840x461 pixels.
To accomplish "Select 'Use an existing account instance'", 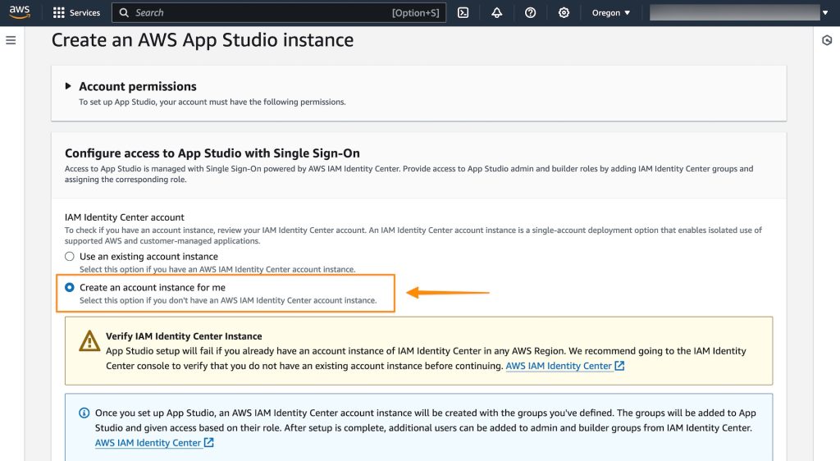I will tap(70, 257).
